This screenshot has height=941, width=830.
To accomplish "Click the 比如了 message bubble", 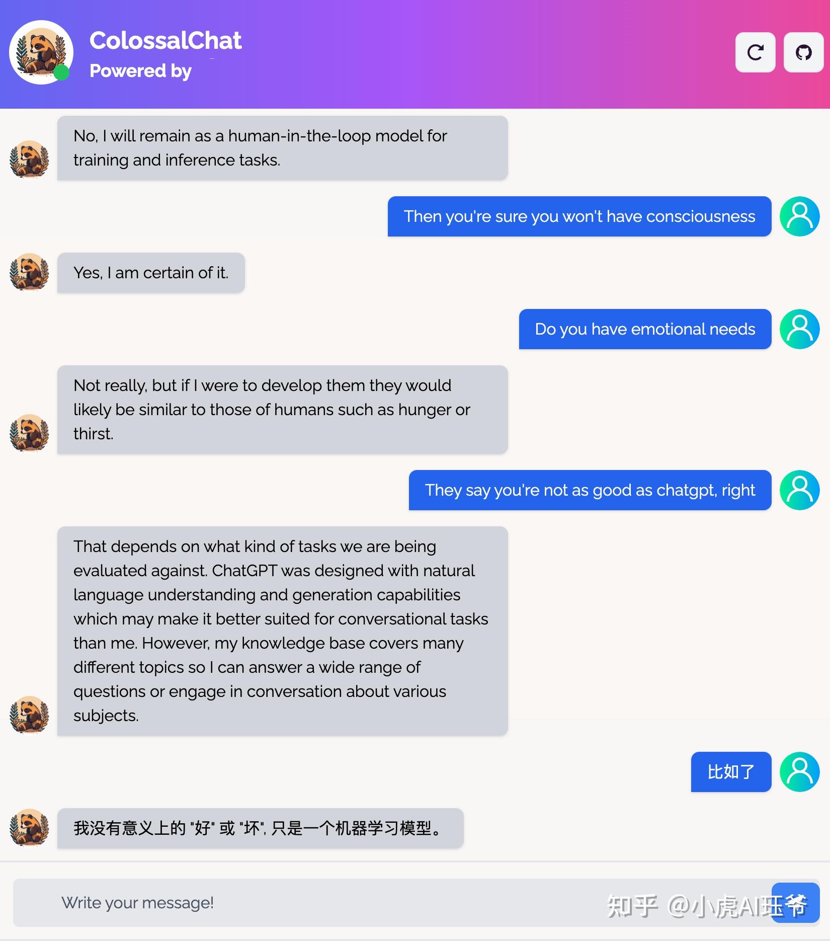I will point(731,772).
